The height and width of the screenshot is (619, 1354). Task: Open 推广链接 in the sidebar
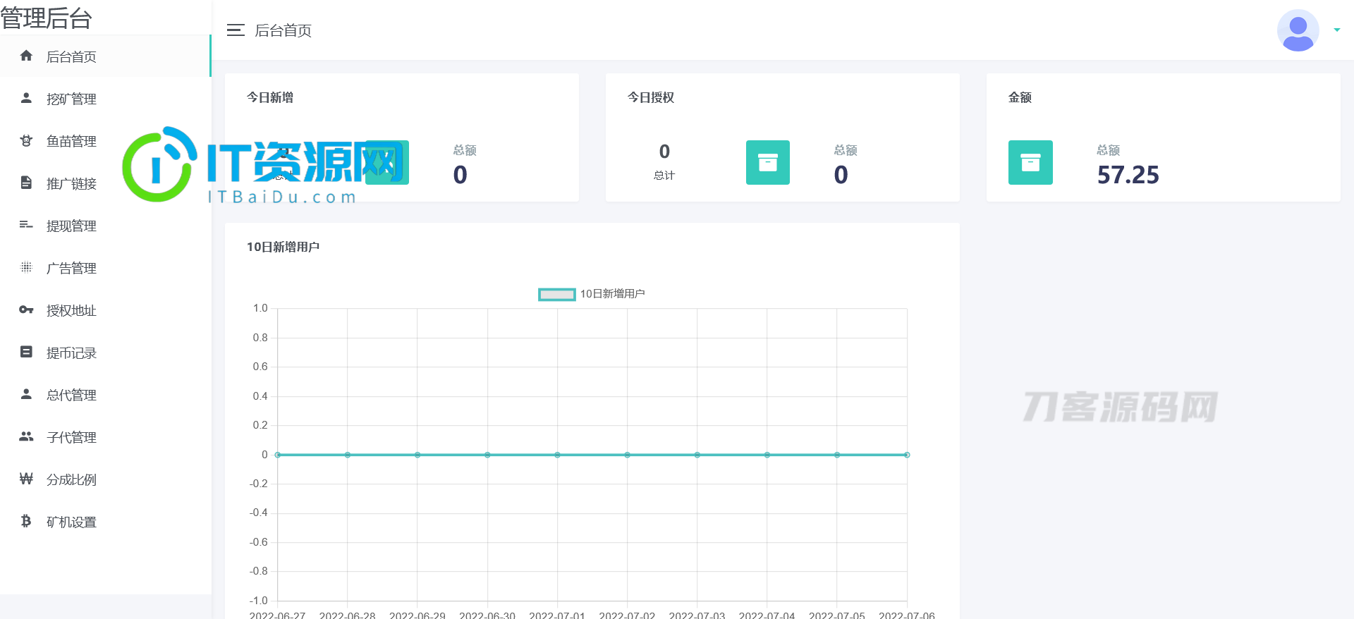106,183
